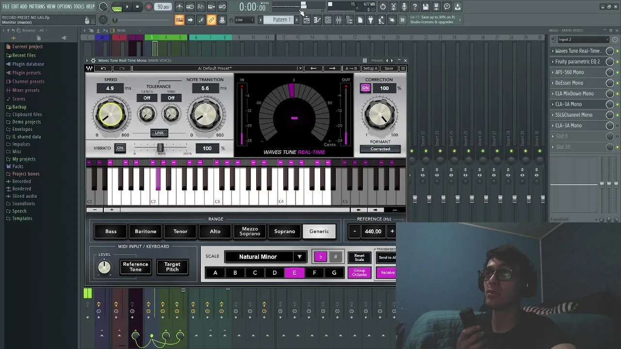The height and width of the screenshot is (349, 621).
Task: Toggle the tolerance LINK button
Action: pos(159,133)
